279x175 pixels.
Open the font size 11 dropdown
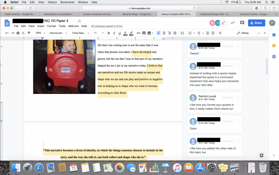click(x=99, y=33)
